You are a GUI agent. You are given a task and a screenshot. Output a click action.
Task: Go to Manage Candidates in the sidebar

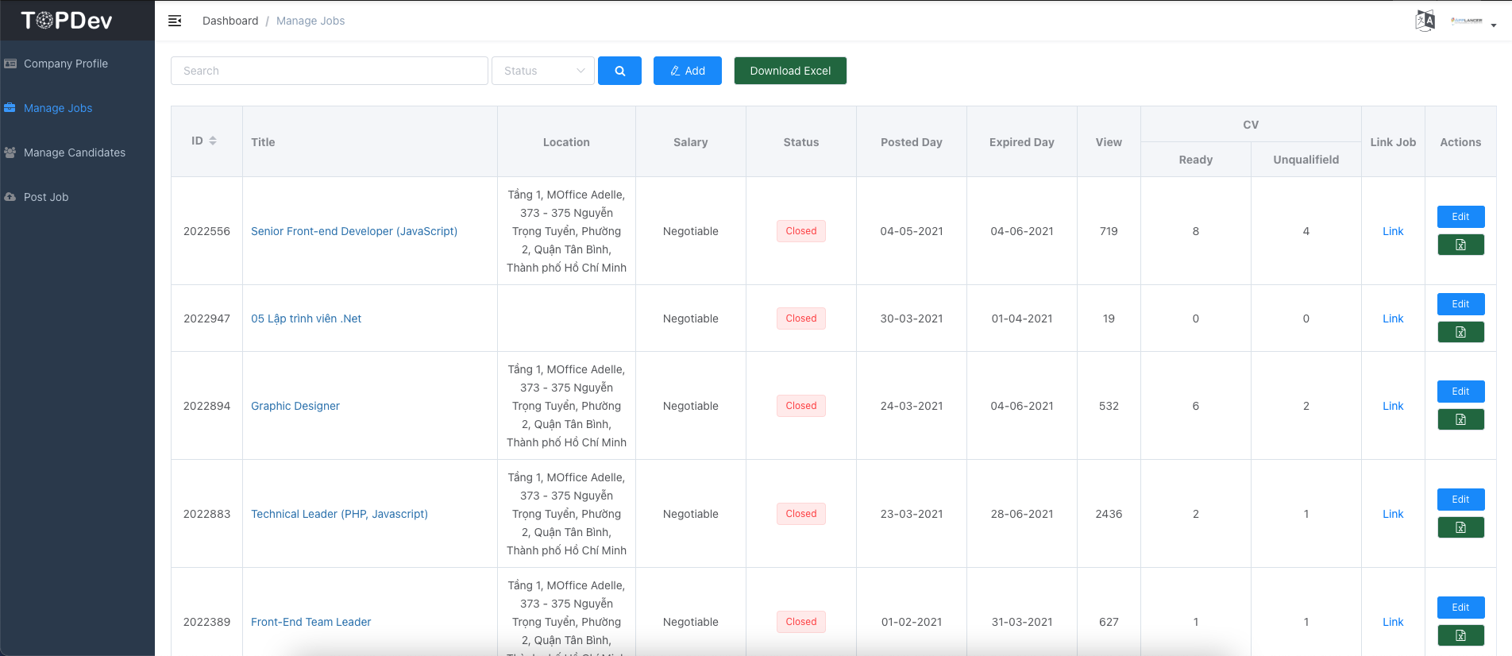(75, 152)
